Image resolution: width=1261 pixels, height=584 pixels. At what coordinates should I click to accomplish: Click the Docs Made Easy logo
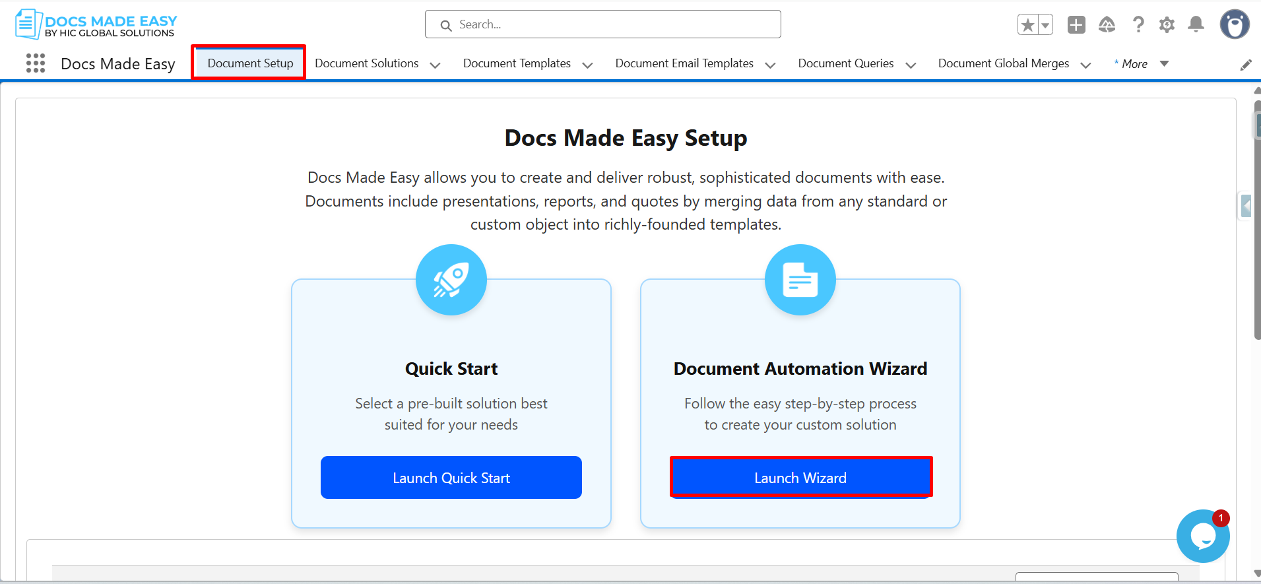96,25
